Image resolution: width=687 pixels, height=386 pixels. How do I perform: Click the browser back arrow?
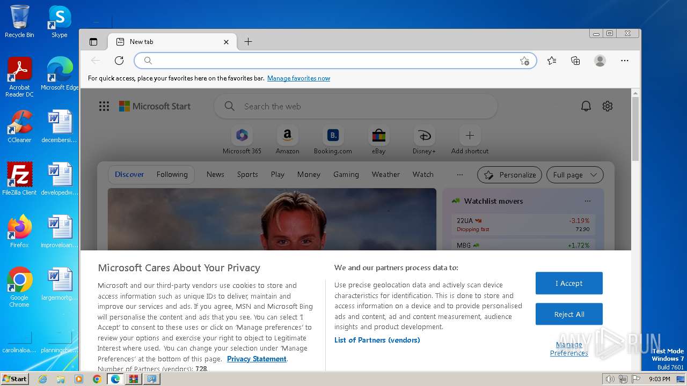click(x=96, y=61)
